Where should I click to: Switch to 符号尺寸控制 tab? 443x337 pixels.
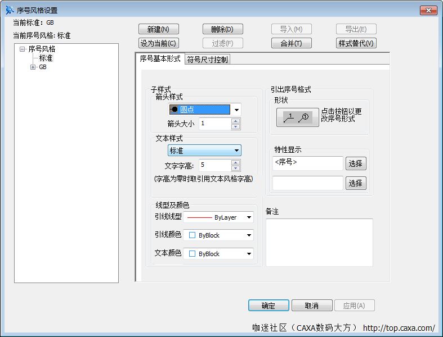click(x=208, y=60)
